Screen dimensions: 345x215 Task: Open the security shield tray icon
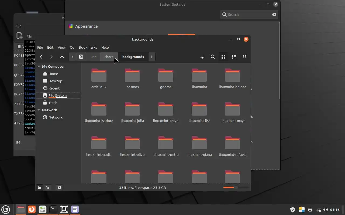293,210
